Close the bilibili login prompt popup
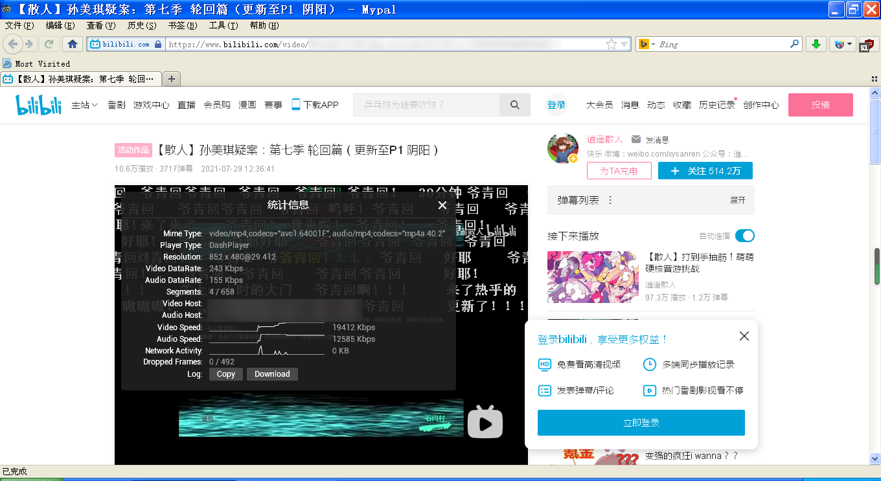881x481 pixels. pos(744,336)
